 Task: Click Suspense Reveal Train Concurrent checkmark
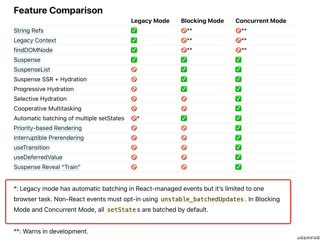click(x=238, y=167)
